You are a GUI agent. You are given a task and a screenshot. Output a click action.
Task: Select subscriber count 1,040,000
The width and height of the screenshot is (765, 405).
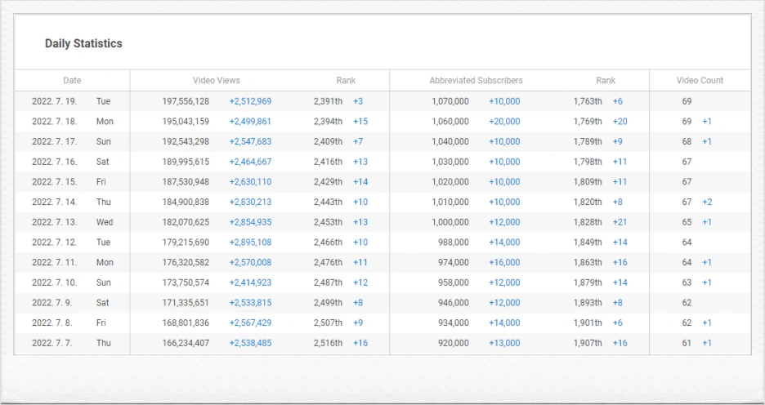(450, 142)
